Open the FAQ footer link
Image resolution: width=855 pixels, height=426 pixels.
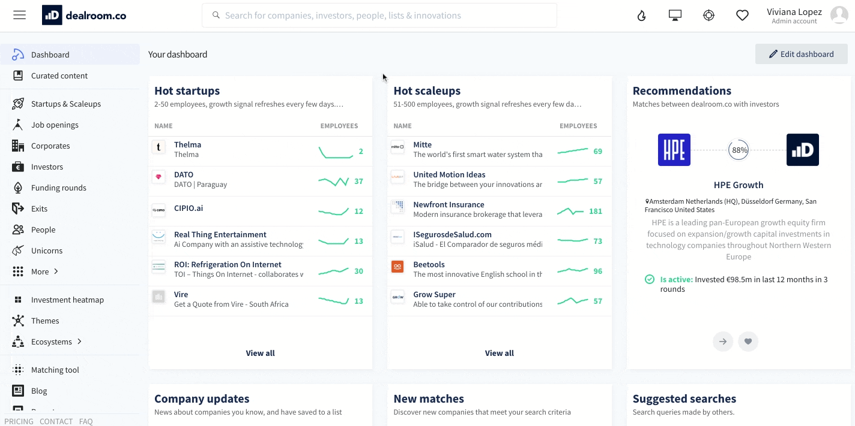pos(86,421)
